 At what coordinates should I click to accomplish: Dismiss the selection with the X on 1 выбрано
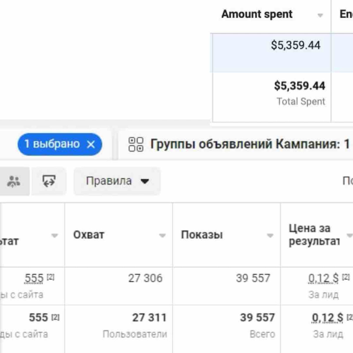click(91, 144)
